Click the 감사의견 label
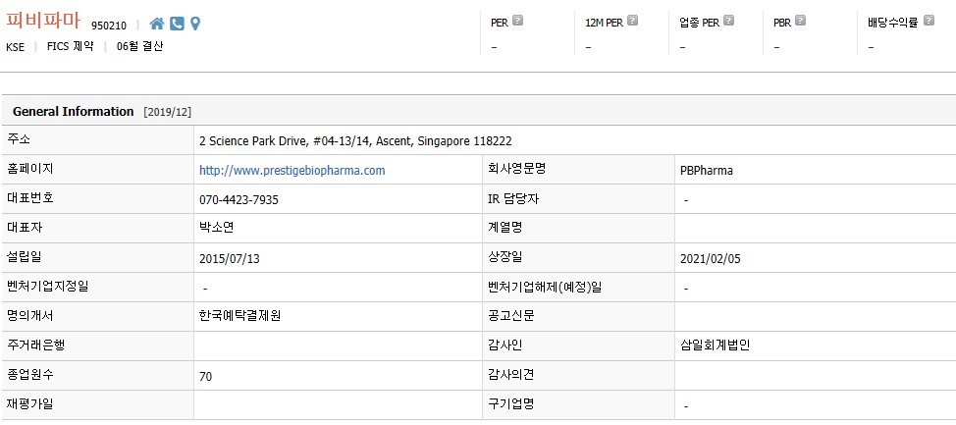Image resolution: width=956 pixels, height=425 pixels. coord(511,374)
